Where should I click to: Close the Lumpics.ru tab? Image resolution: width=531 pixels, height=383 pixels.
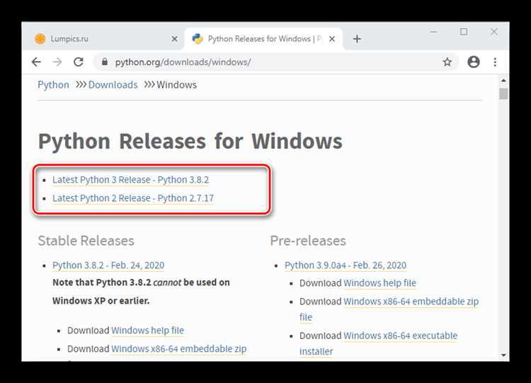[175, 39]
